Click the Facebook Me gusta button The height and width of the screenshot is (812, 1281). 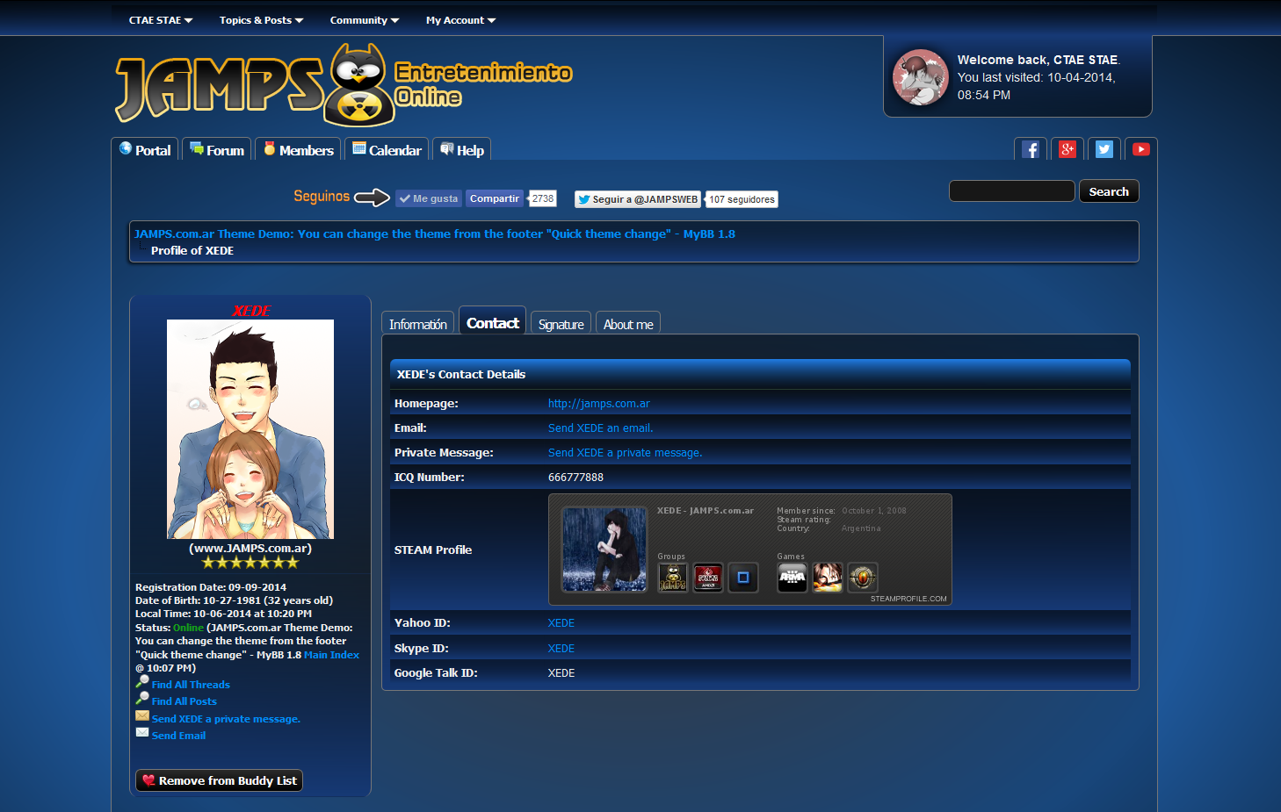[429, 198]
